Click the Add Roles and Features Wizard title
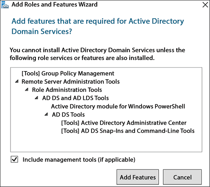This screenshot has width=210, height=187. pyautogui.click(x=55, y=4)
